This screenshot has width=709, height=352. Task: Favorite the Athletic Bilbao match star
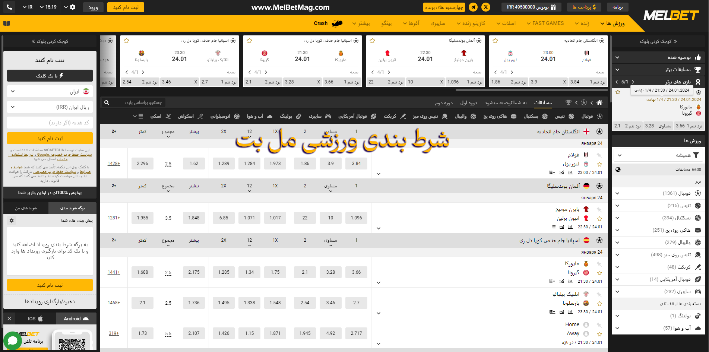[x=599, y=304]
